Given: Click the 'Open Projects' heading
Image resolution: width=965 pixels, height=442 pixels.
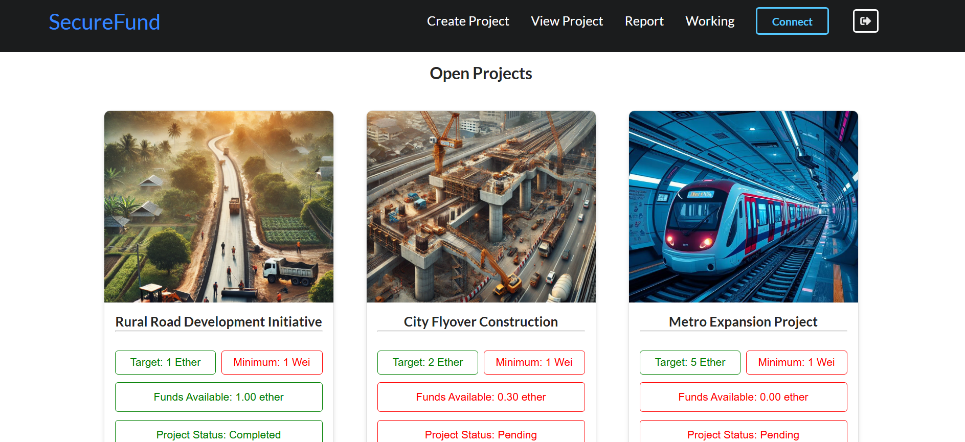Looking at the screenshot, I should click(x=481, y=74).
